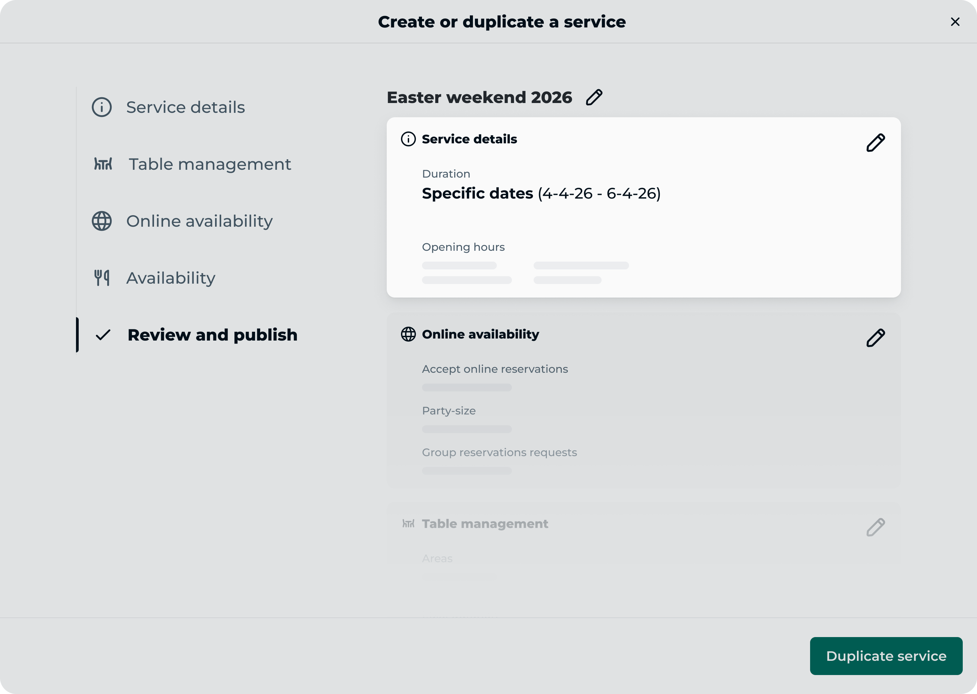Close the Create or duplicate a service dialog
This screenshot has width=977, height=694.
click(x=955, y=22)
